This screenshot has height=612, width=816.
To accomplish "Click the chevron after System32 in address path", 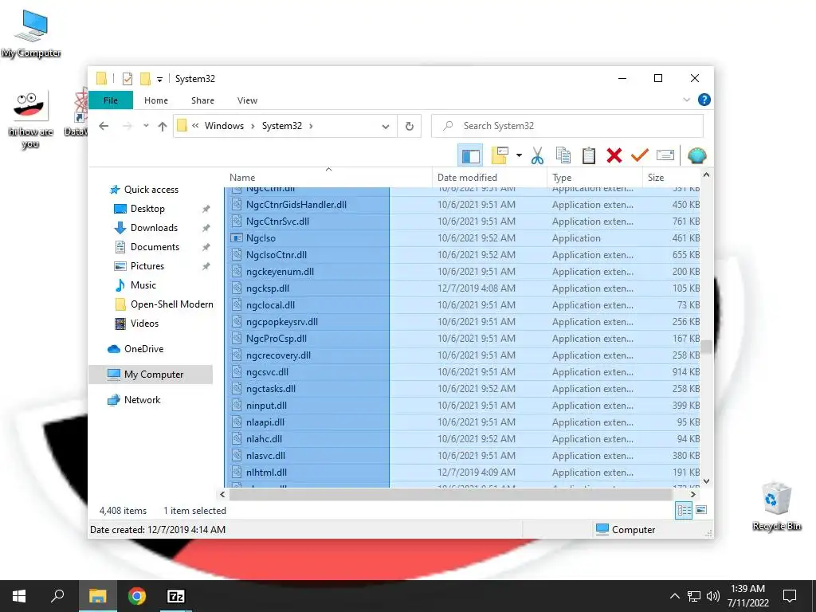I will coord(312,126).
